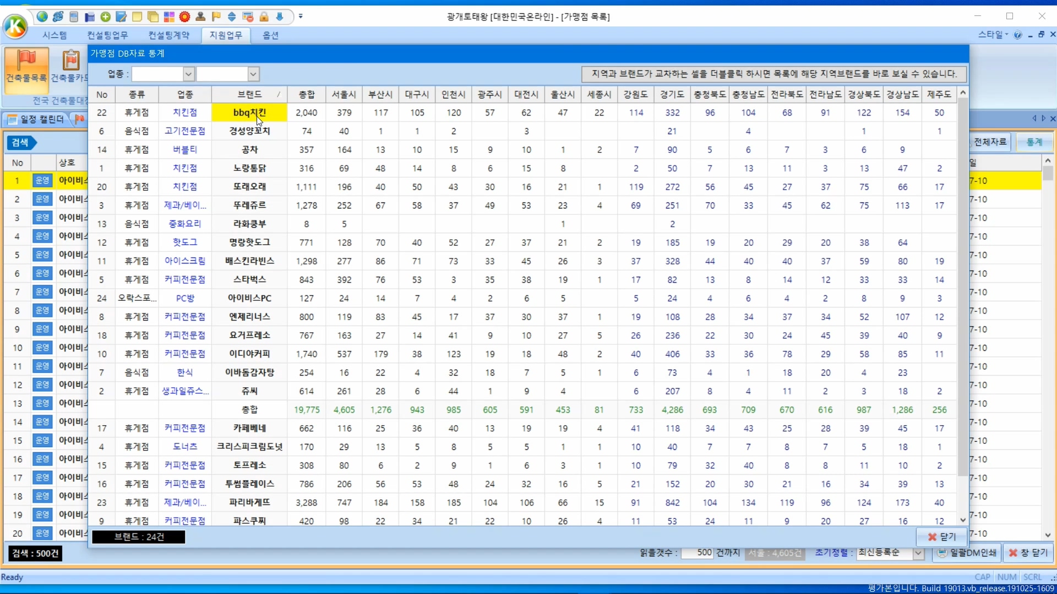Click the stamp icon in toolbar
The width and height of the screenshot is (1057, 594).
coord(200,16)
